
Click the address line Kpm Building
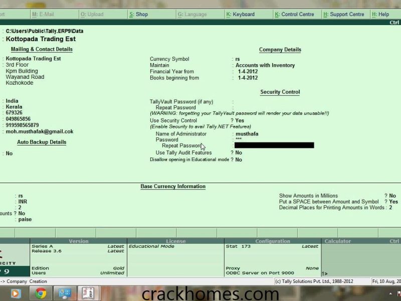point(22,71)
